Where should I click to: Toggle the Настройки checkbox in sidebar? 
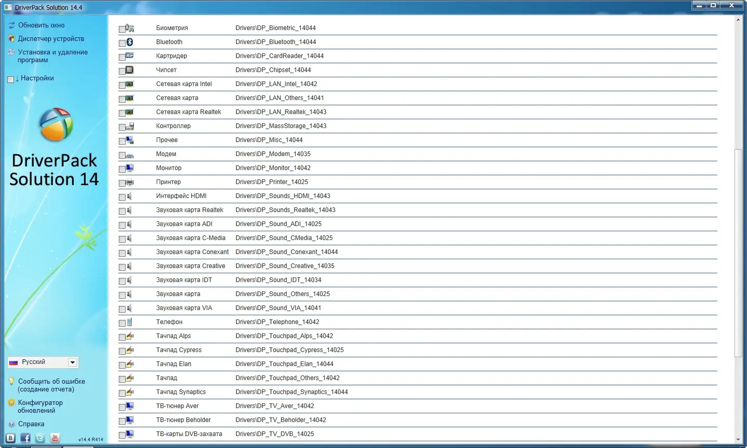point(11,79)
